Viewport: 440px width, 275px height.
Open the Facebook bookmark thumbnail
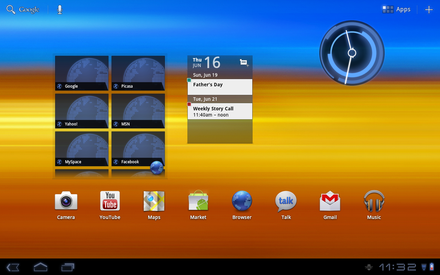click(x=138, y=149)
